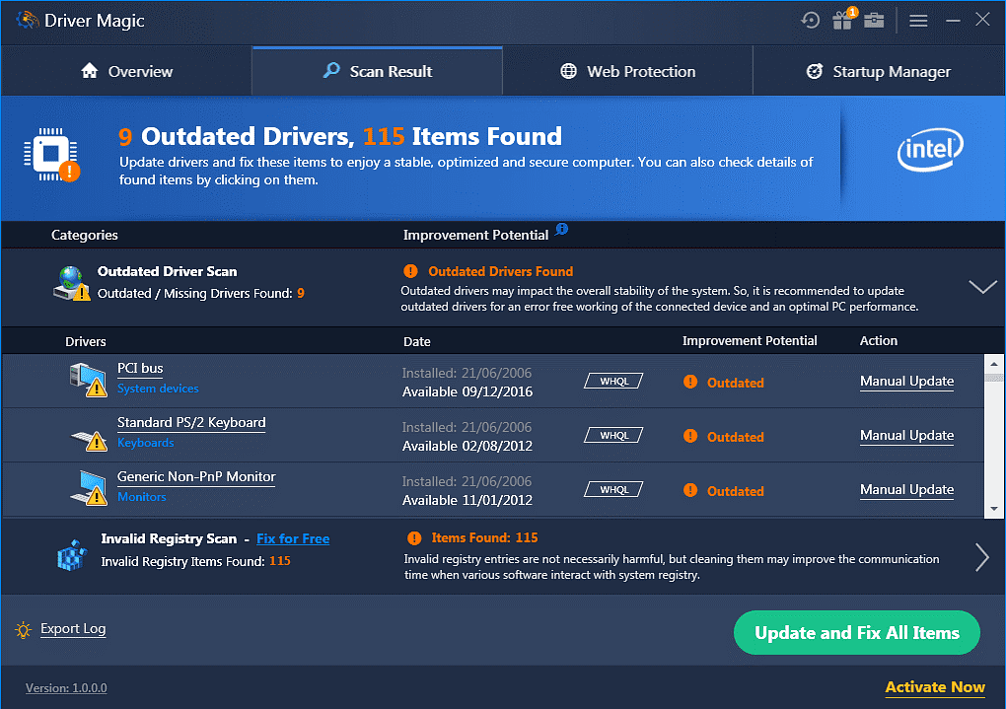The image size is (1006, 709).
Task: Collapse the Outdated Driver Scan section
Action: [982, 287]
